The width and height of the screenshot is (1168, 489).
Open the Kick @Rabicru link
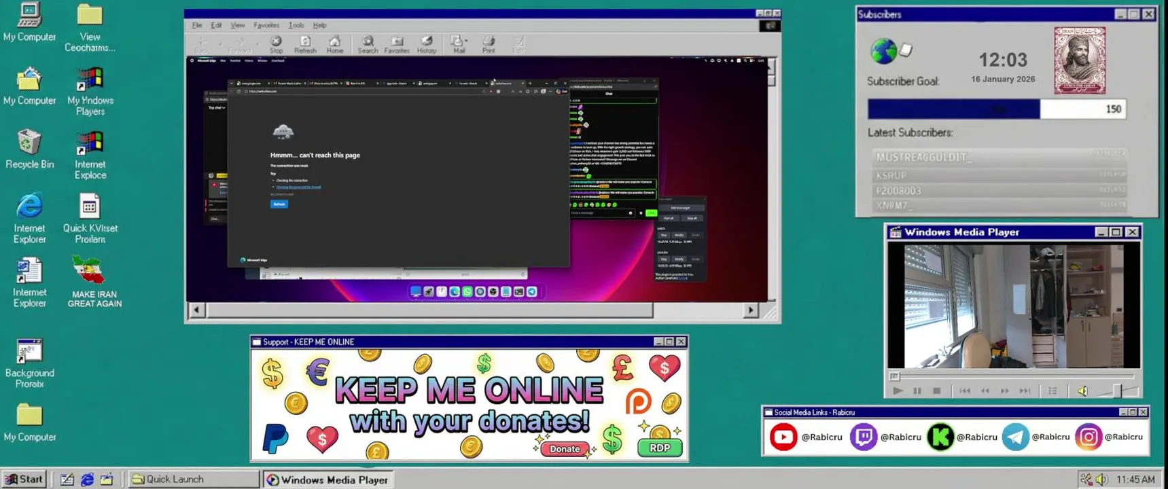[x=962, y=437]
